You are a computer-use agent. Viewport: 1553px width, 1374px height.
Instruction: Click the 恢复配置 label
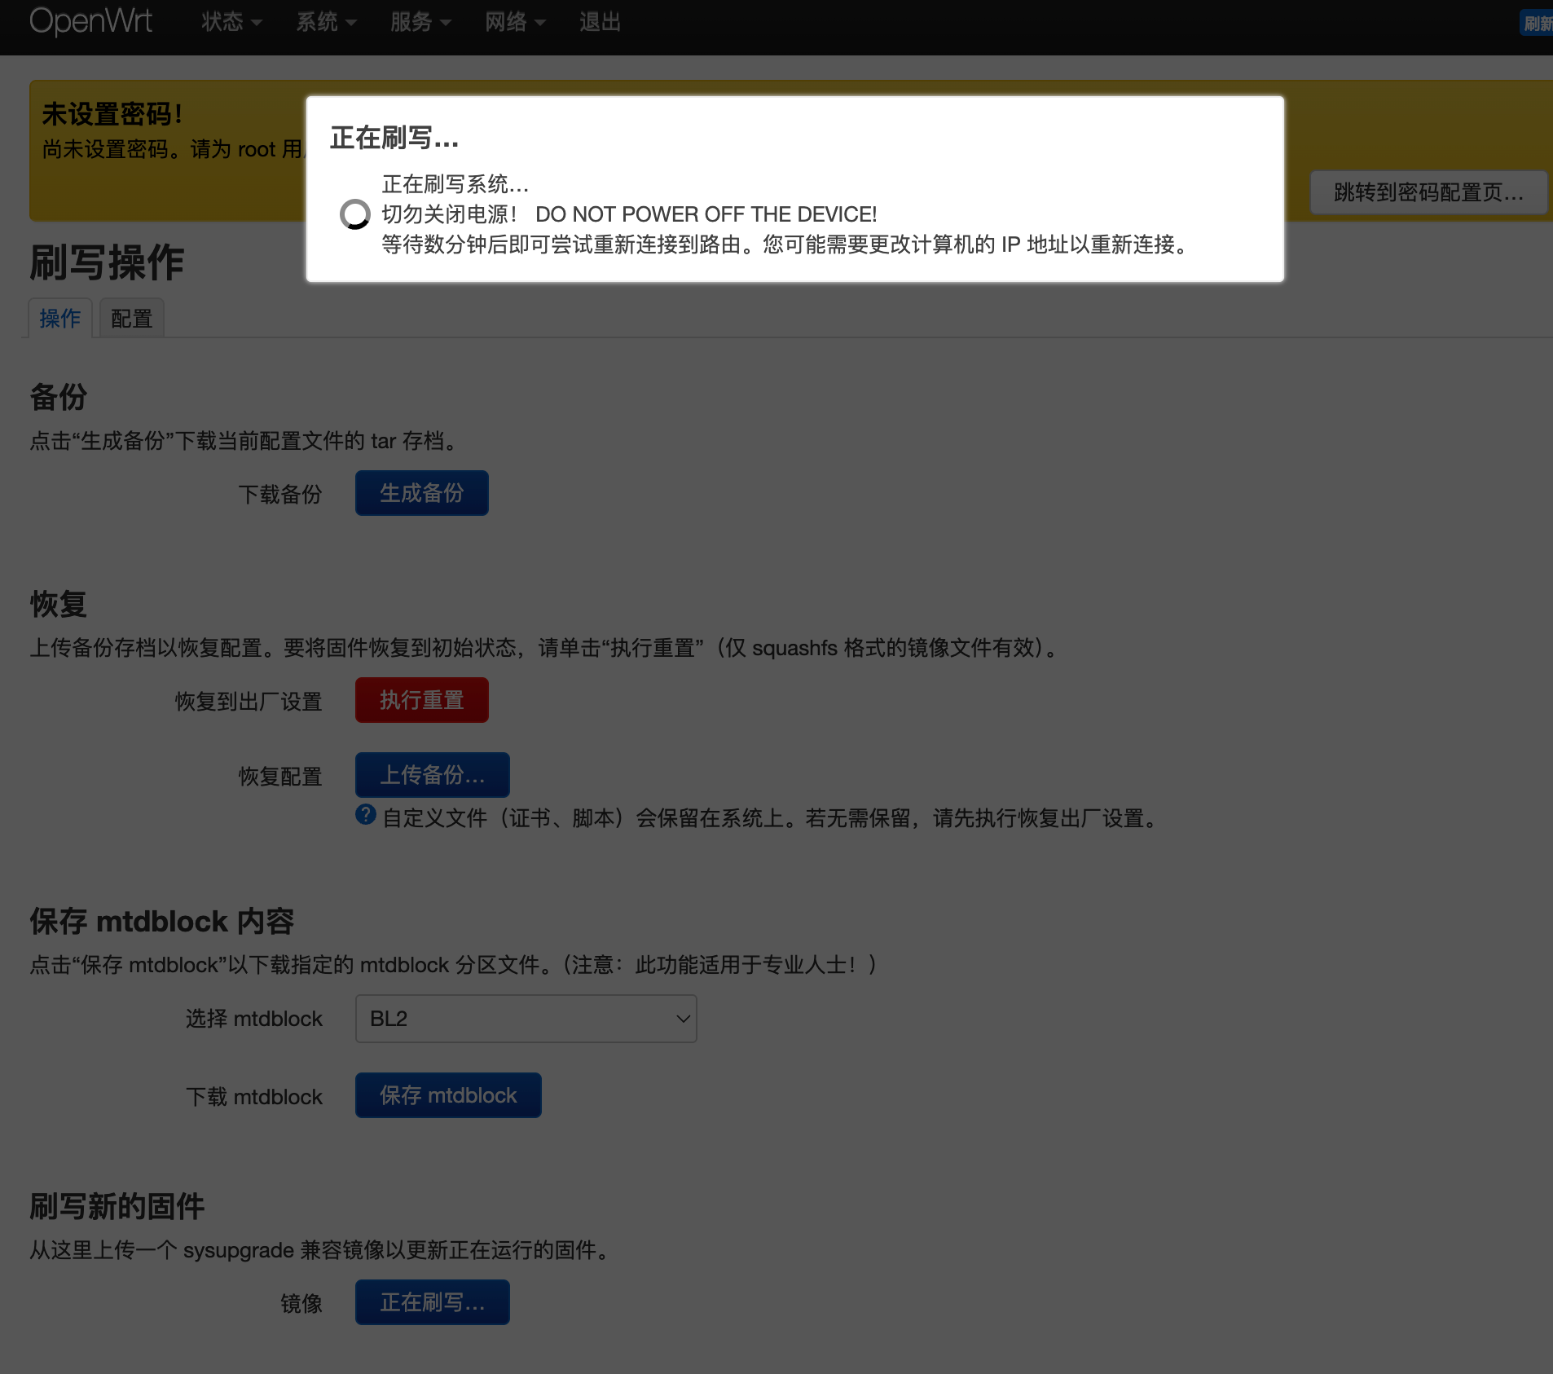(280, 776)
